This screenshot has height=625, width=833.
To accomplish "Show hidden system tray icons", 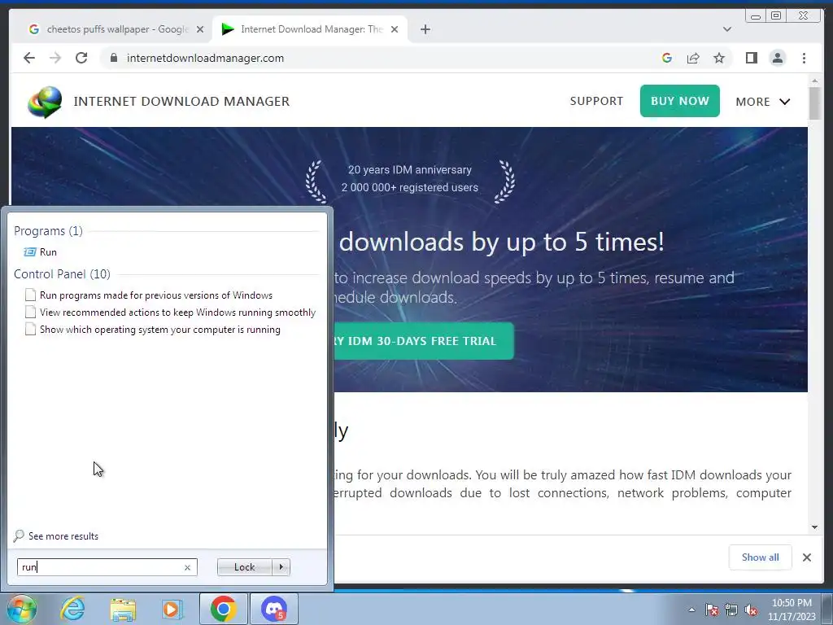I will tap(691, 610).
